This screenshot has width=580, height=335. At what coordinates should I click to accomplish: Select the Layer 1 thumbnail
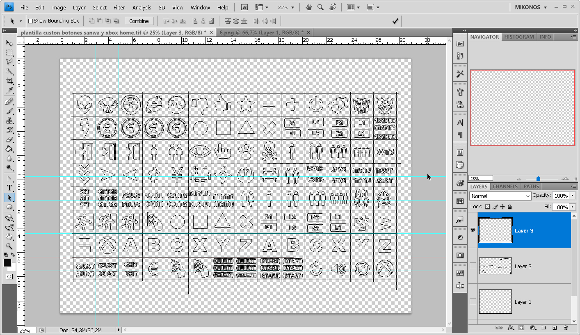[495, 302]
